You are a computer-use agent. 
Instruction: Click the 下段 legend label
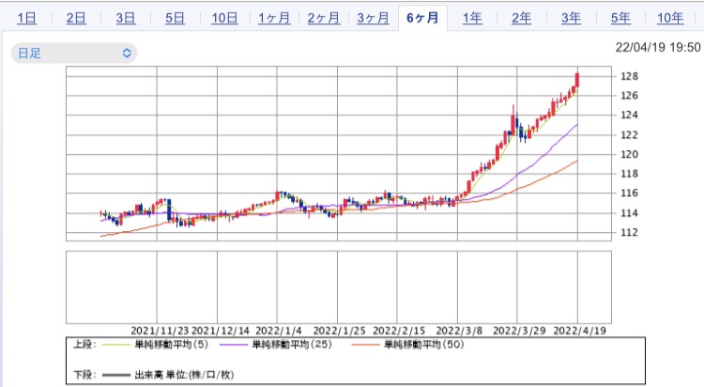click(84, 375)
